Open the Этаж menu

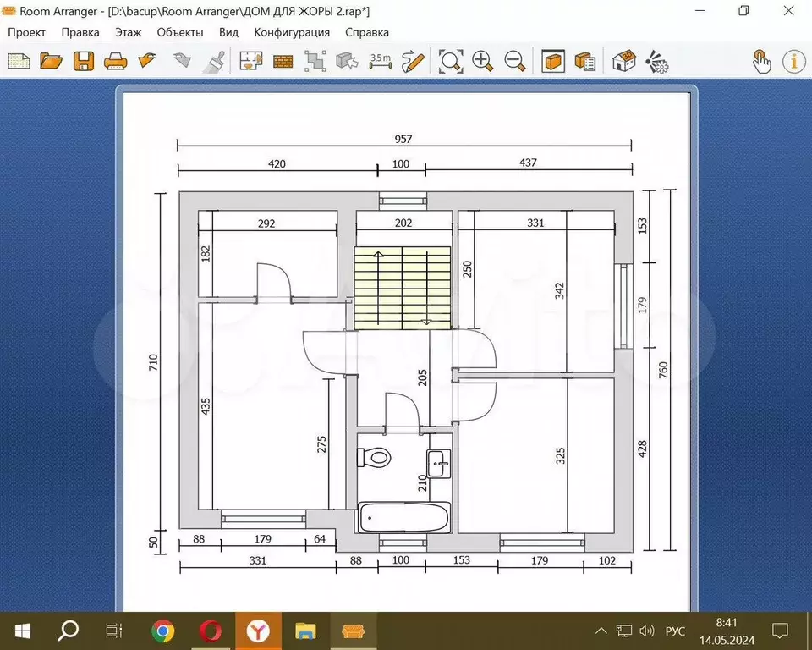(129, 32)
